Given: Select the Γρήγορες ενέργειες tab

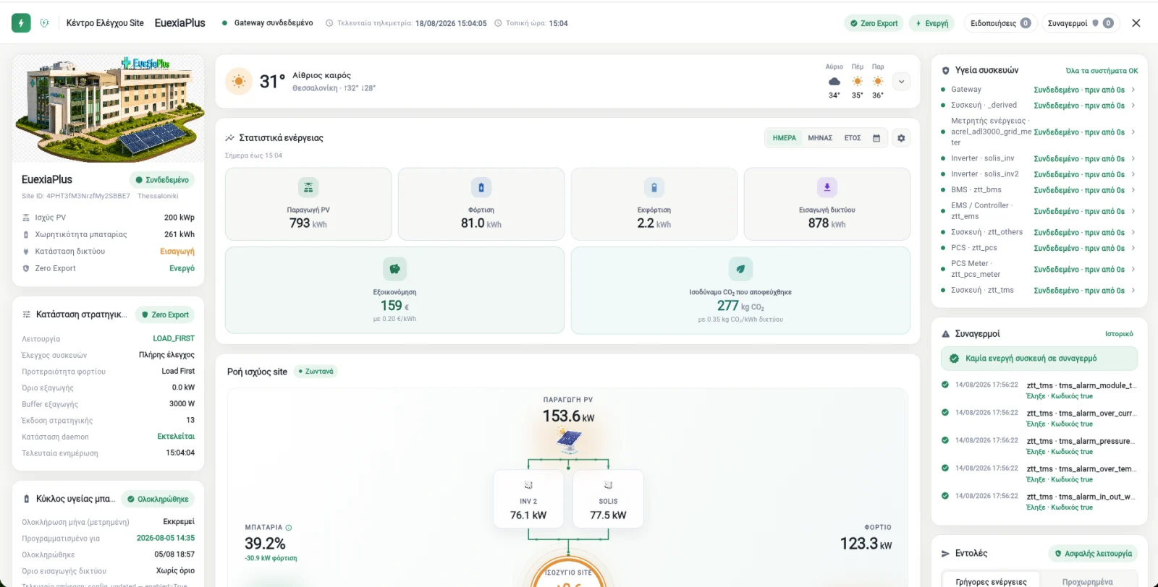Looking at the screenshot, I should tap(991, 581).
